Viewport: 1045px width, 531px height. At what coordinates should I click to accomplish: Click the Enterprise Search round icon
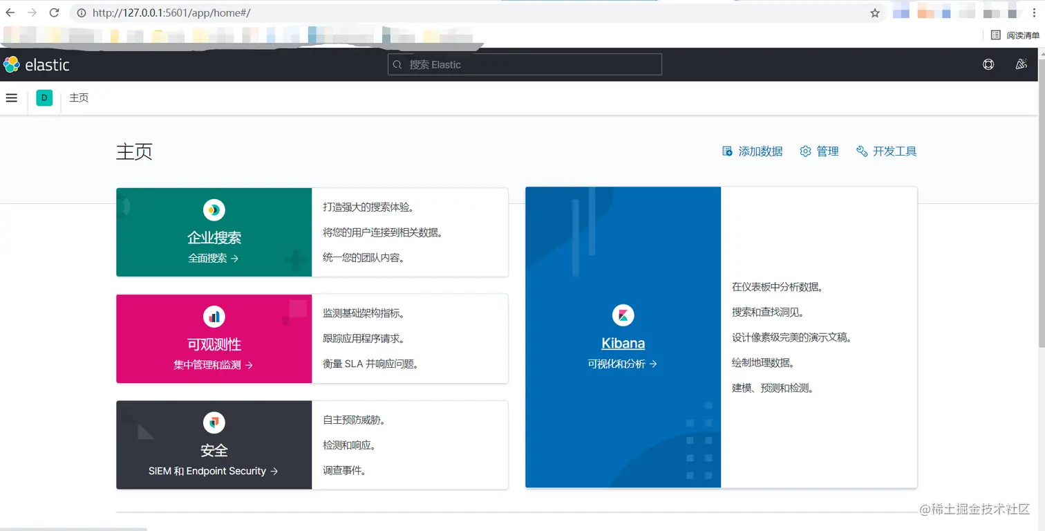coord(214,209)
